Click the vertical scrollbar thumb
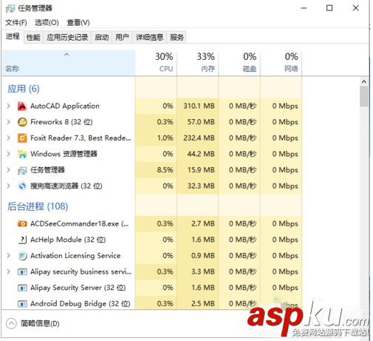The image size is (373, 341). (364, 96)
